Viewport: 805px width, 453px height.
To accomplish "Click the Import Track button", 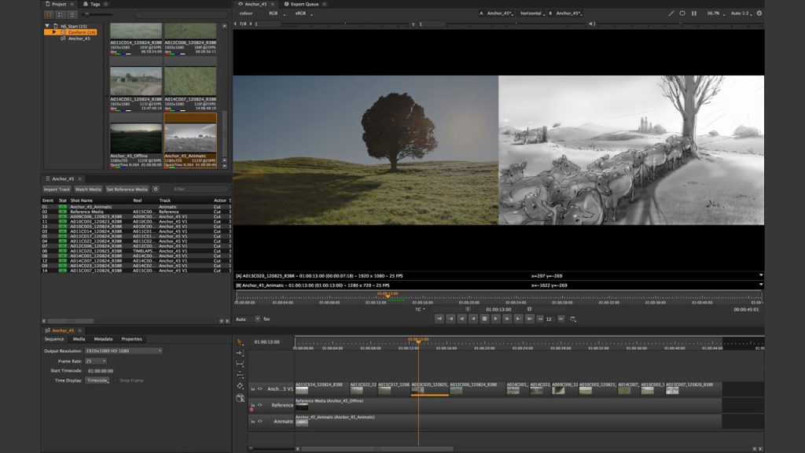I will coord(57,190).
